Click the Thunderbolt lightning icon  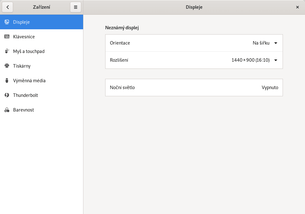(7, 95)
